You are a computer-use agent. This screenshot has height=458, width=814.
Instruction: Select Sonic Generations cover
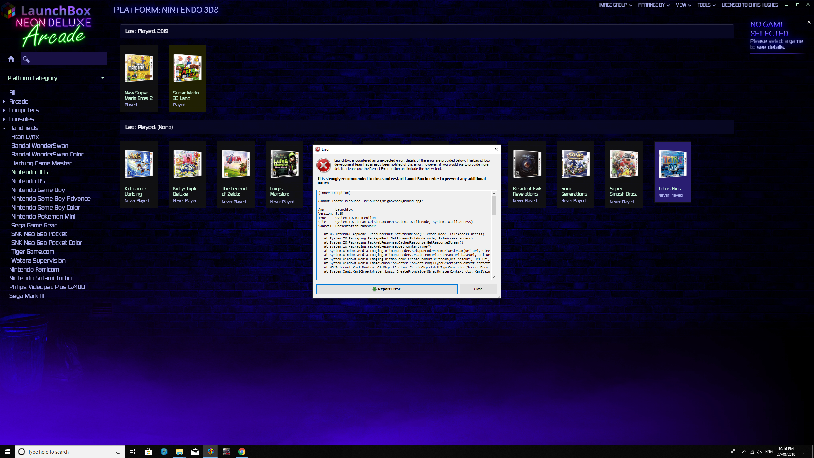coord(576,164)
